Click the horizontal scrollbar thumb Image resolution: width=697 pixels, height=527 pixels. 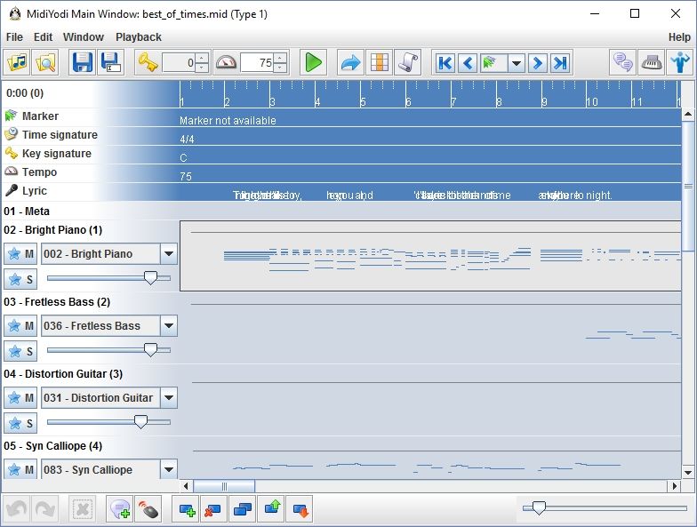pyautogui.click(x=224, y=486)
